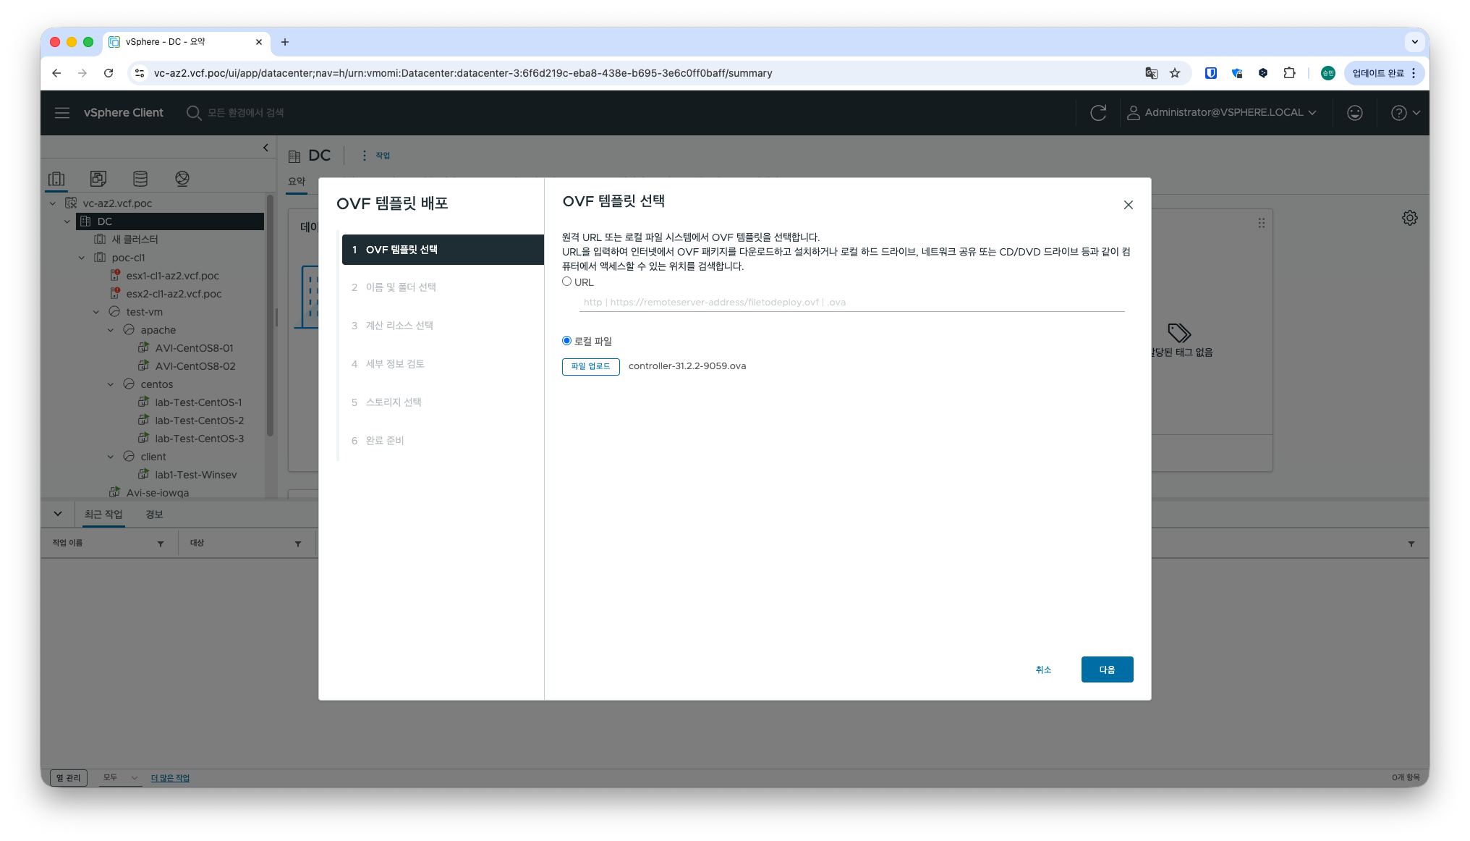
Task: Open the feedback smiley icon
Action: (1355, 113)
